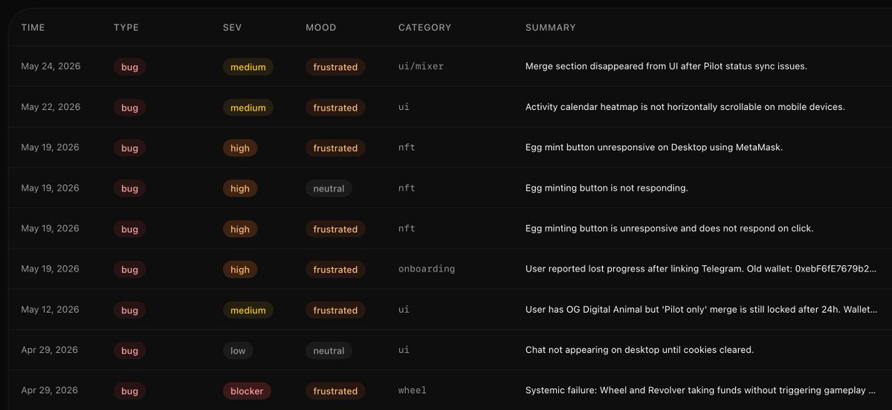
Task: Select the Apr 29 date in the Systemic failure row
Action: (x=49, y=391)
